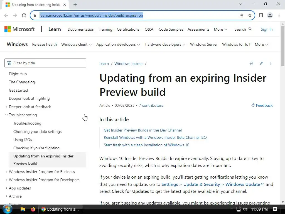Open the Training tab
Viewport: 285px width, 214px height.
coord(105,29)
